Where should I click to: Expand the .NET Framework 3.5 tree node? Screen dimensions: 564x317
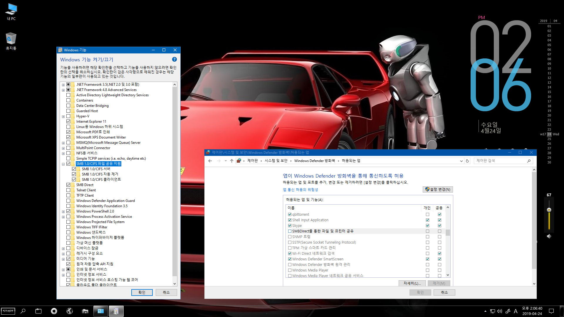coord(63,85)
